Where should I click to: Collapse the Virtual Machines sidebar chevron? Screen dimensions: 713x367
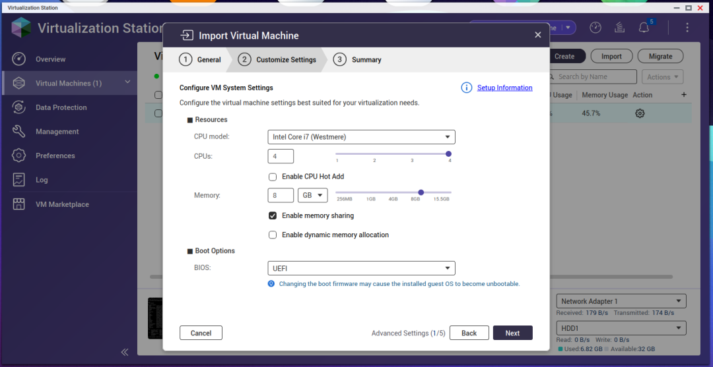click(x=128, y=82)
